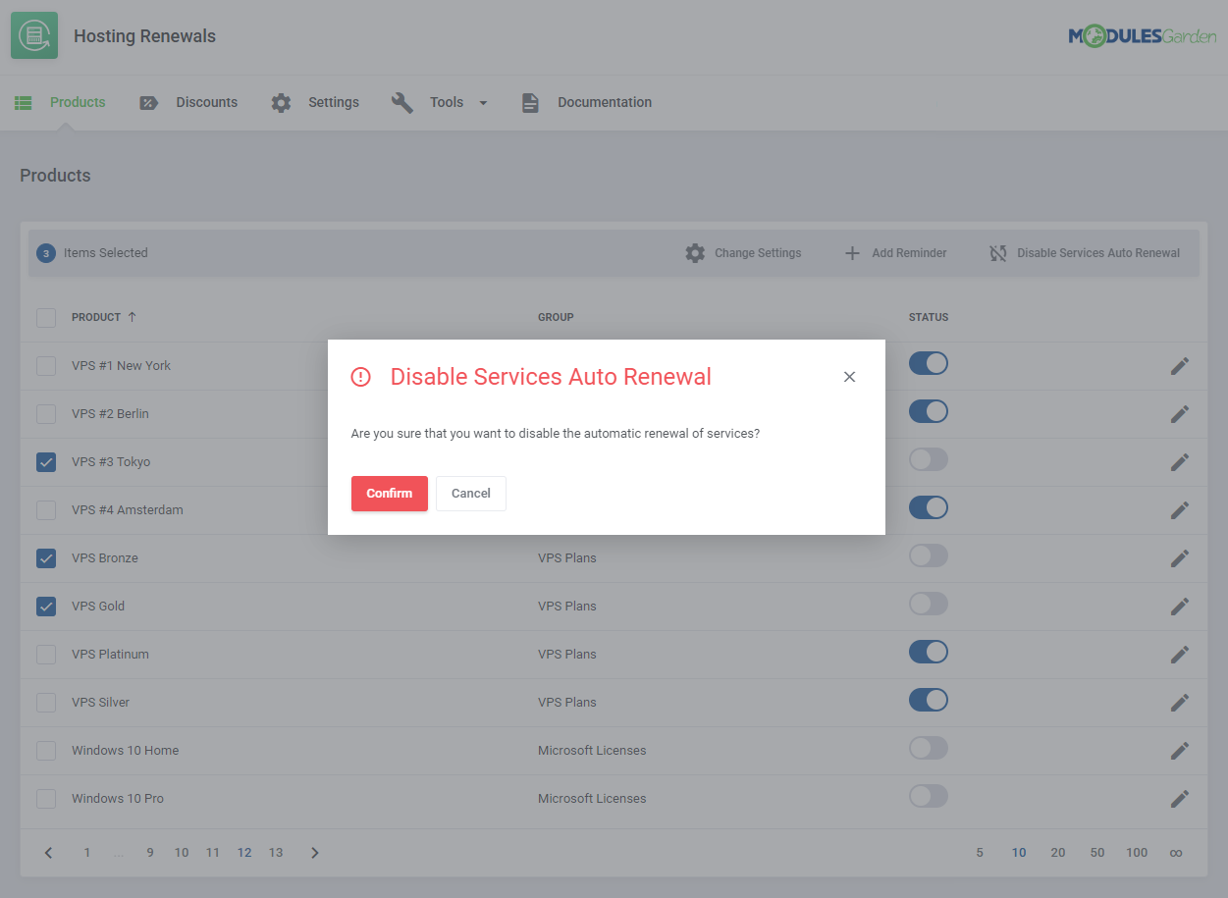1228x898 pixels.
Task: Sort products using the Product column arrow
Action: click(132, 317)
